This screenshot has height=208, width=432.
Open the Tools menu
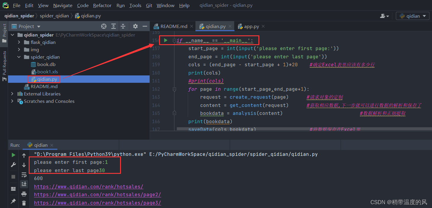[135, 5]
